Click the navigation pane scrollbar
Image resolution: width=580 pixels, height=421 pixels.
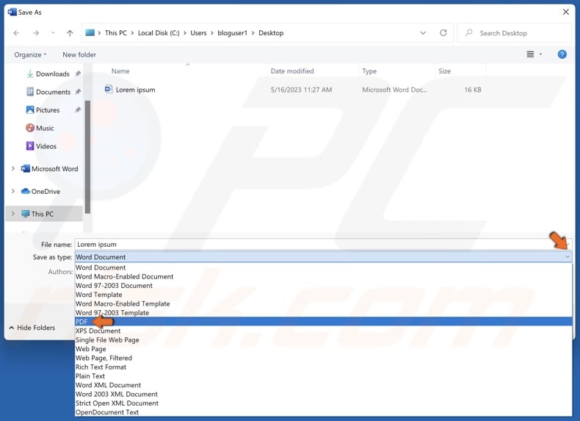tap(87, 157)
